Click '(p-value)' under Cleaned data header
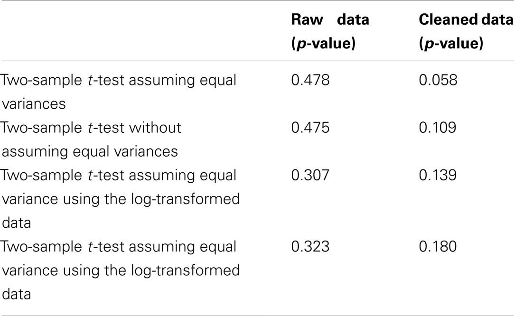The width and height of the screenshot is (514, 316). click(451, 44)
